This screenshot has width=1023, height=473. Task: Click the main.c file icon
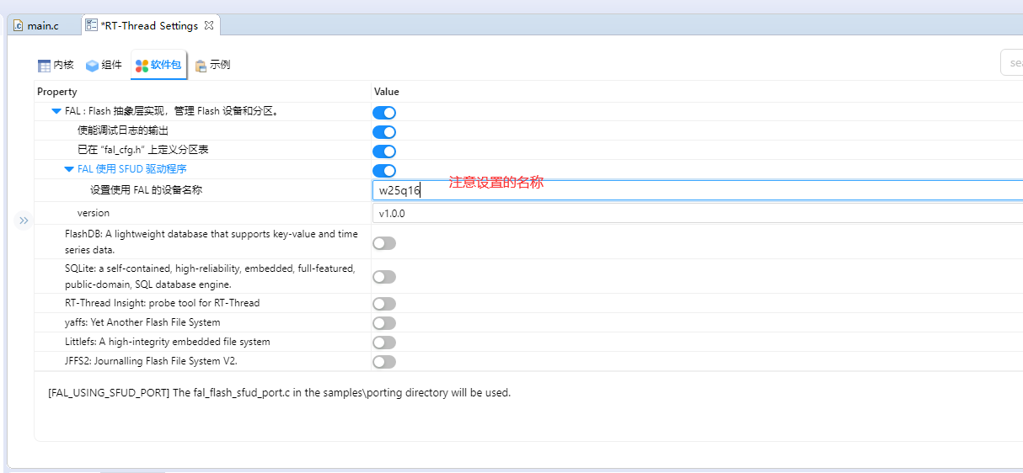(x=18, y=25)
